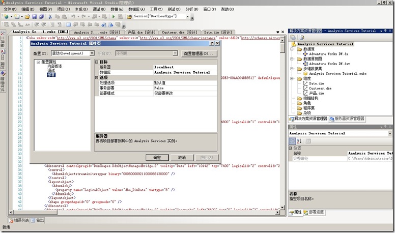
Task: Select 调试 in configuration tree
Action: point(51,71)
